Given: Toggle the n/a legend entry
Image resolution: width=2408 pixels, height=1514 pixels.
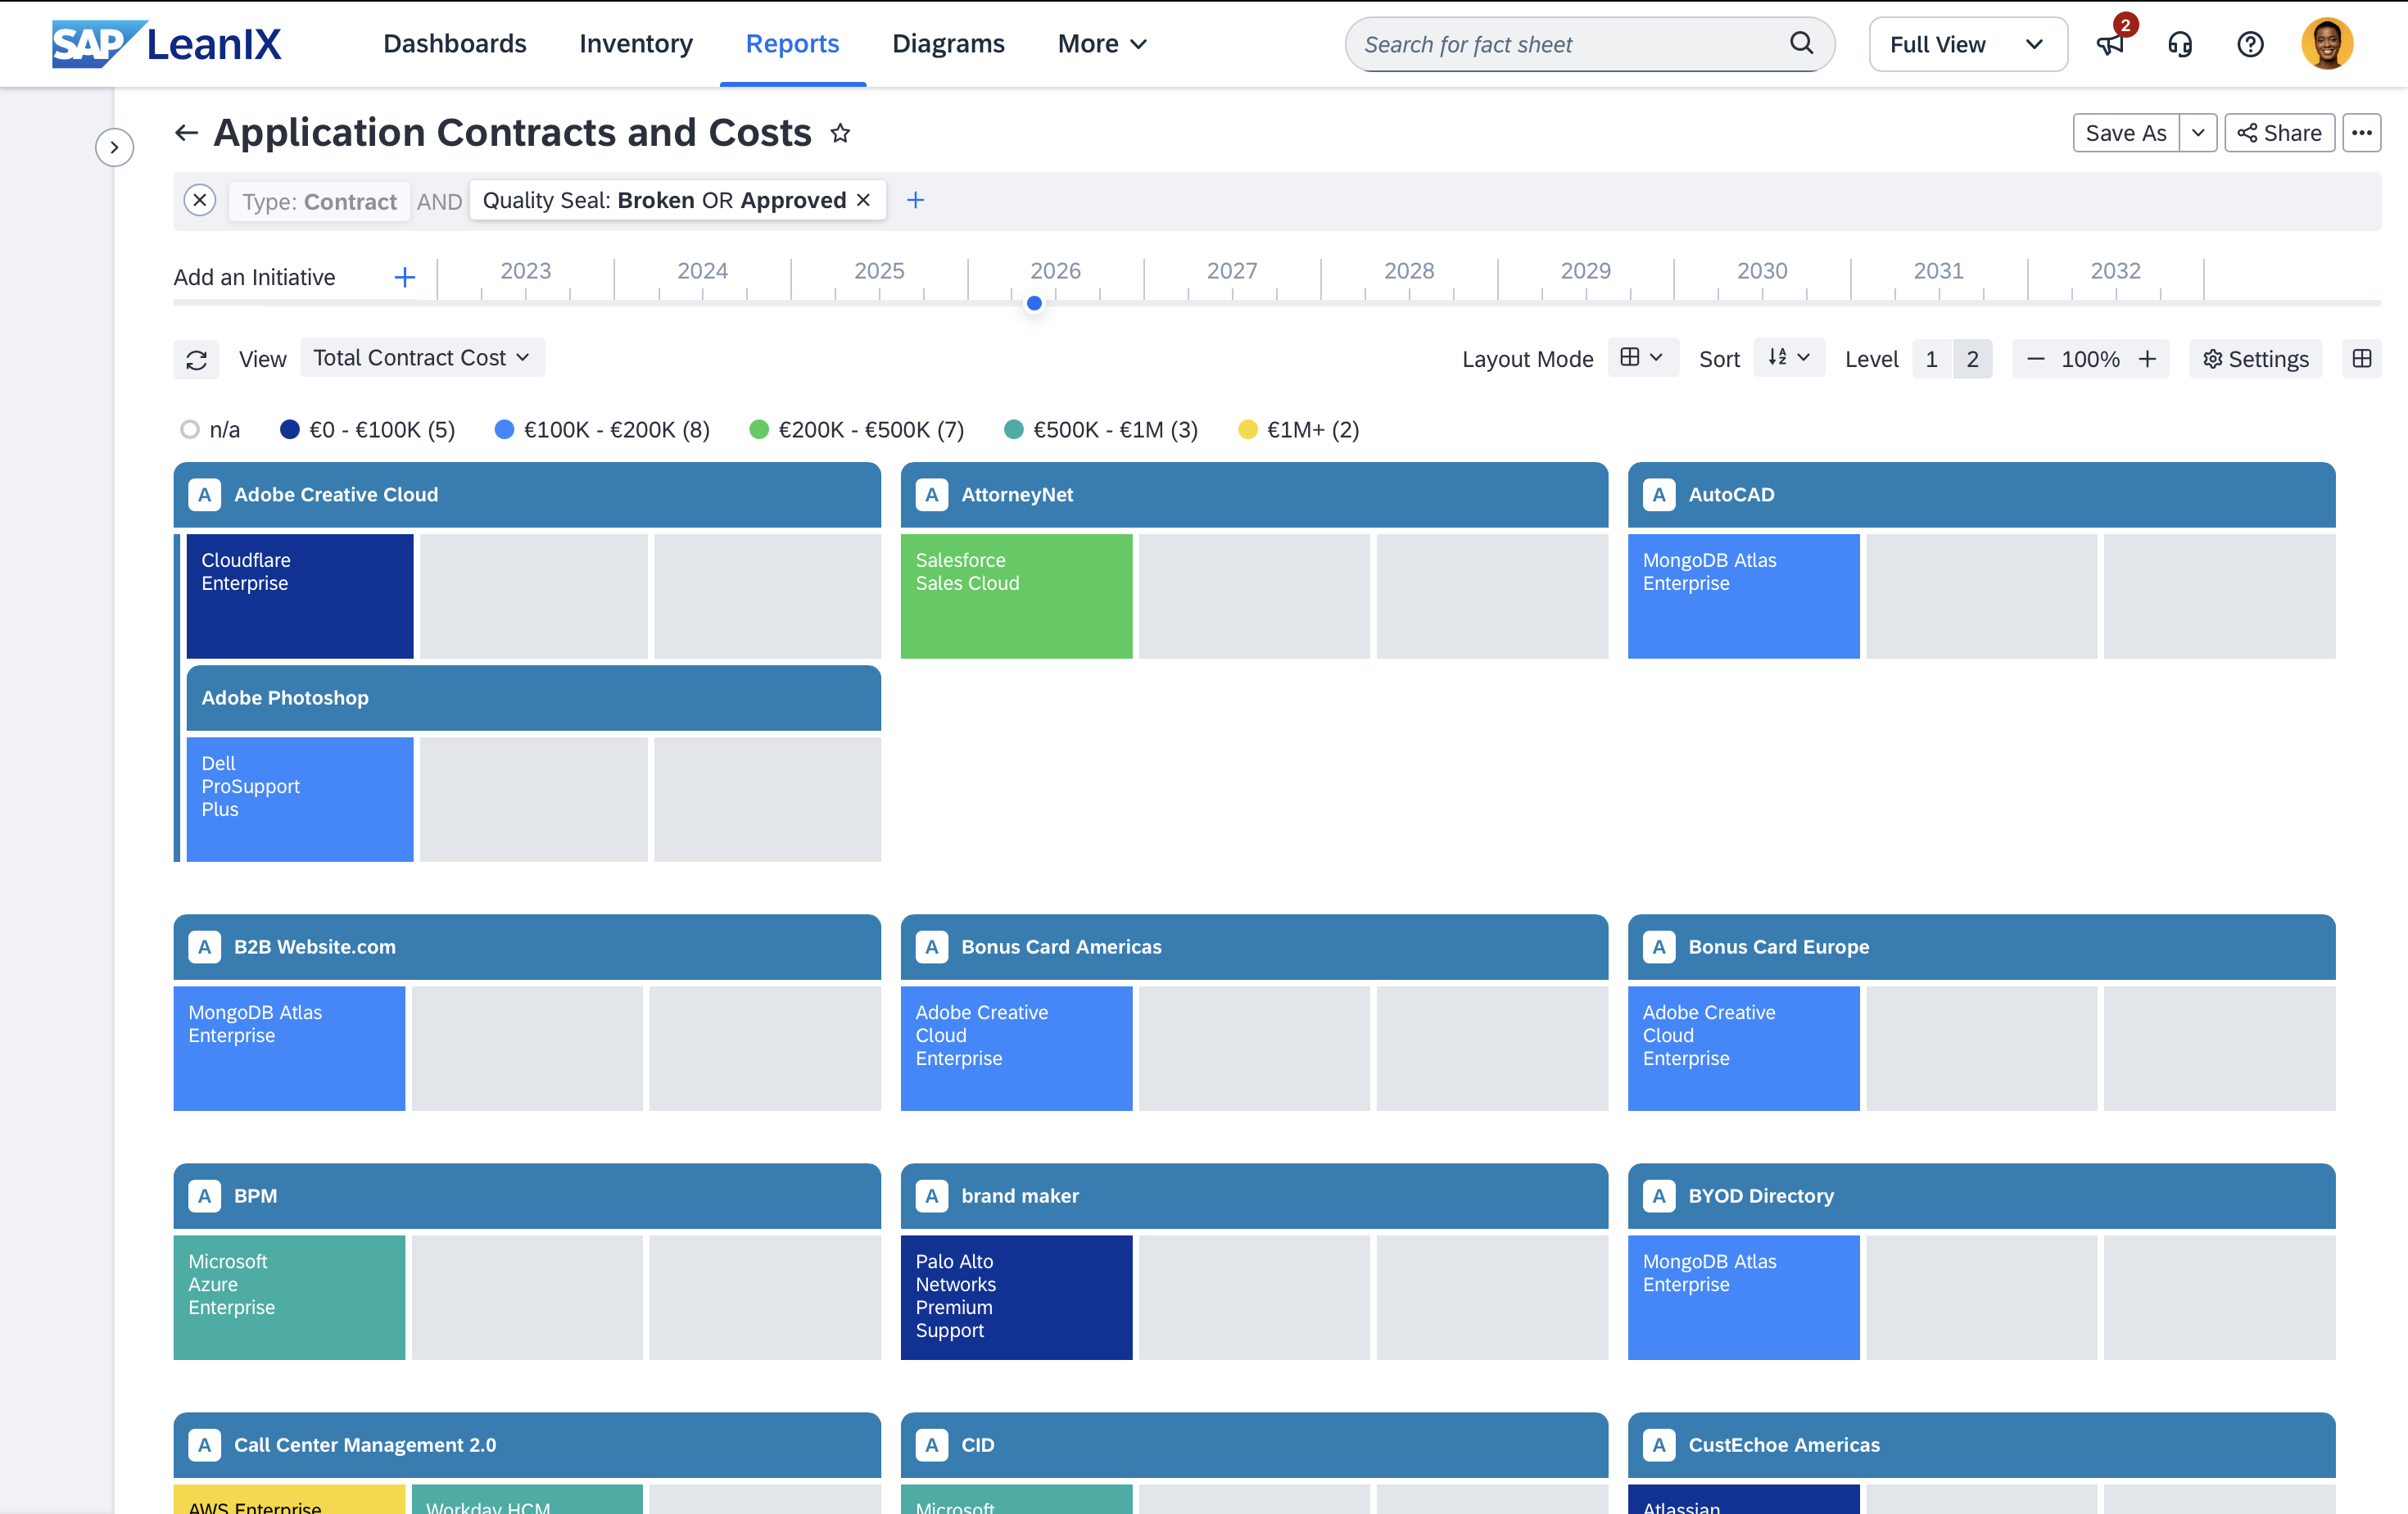Looking at the screenshot, I should click(210, 429).
